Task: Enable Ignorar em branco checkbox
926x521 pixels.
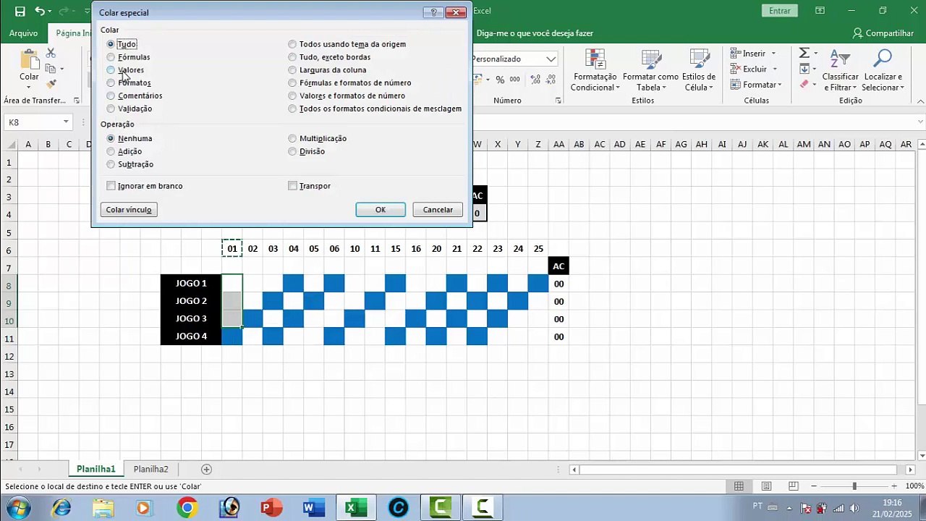Action: [x=111, y=186]
